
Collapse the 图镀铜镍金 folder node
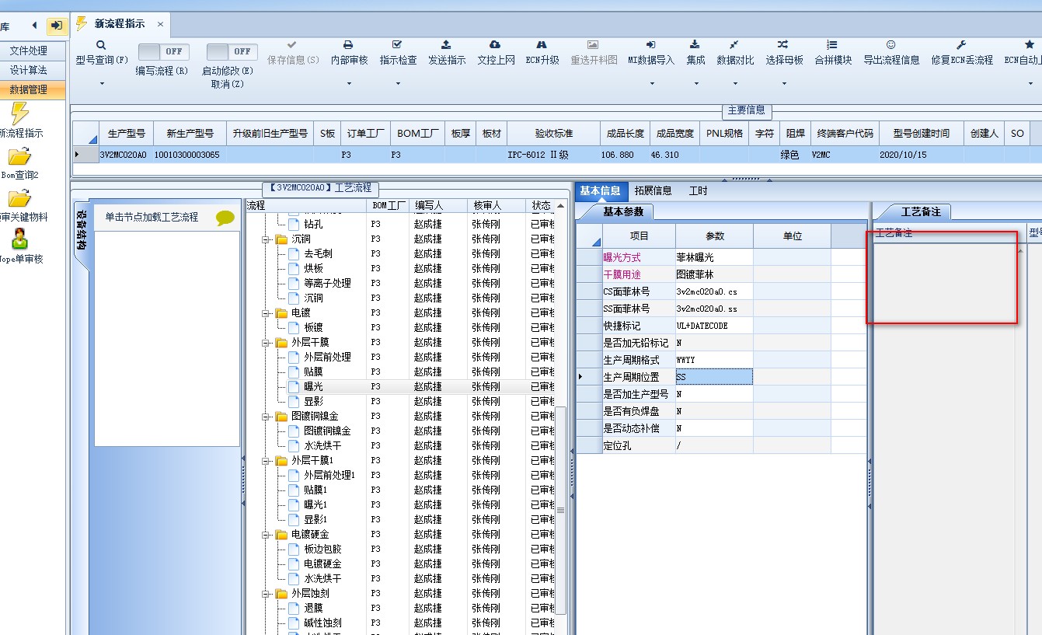click(267, 417)
